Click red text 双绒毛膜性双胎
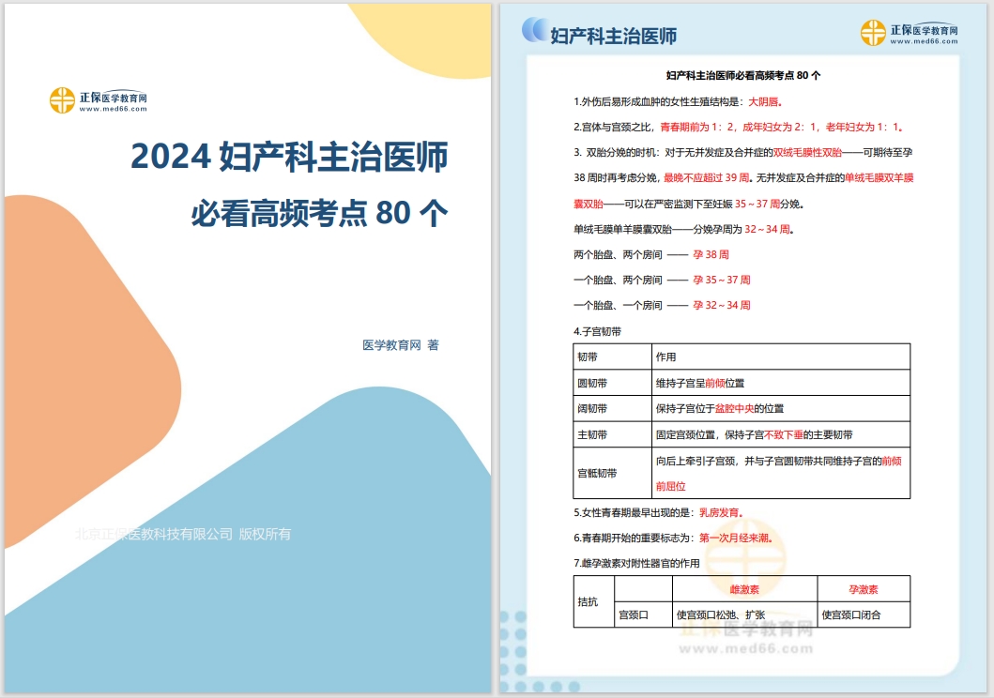994x698 pixels. (807, 152)
